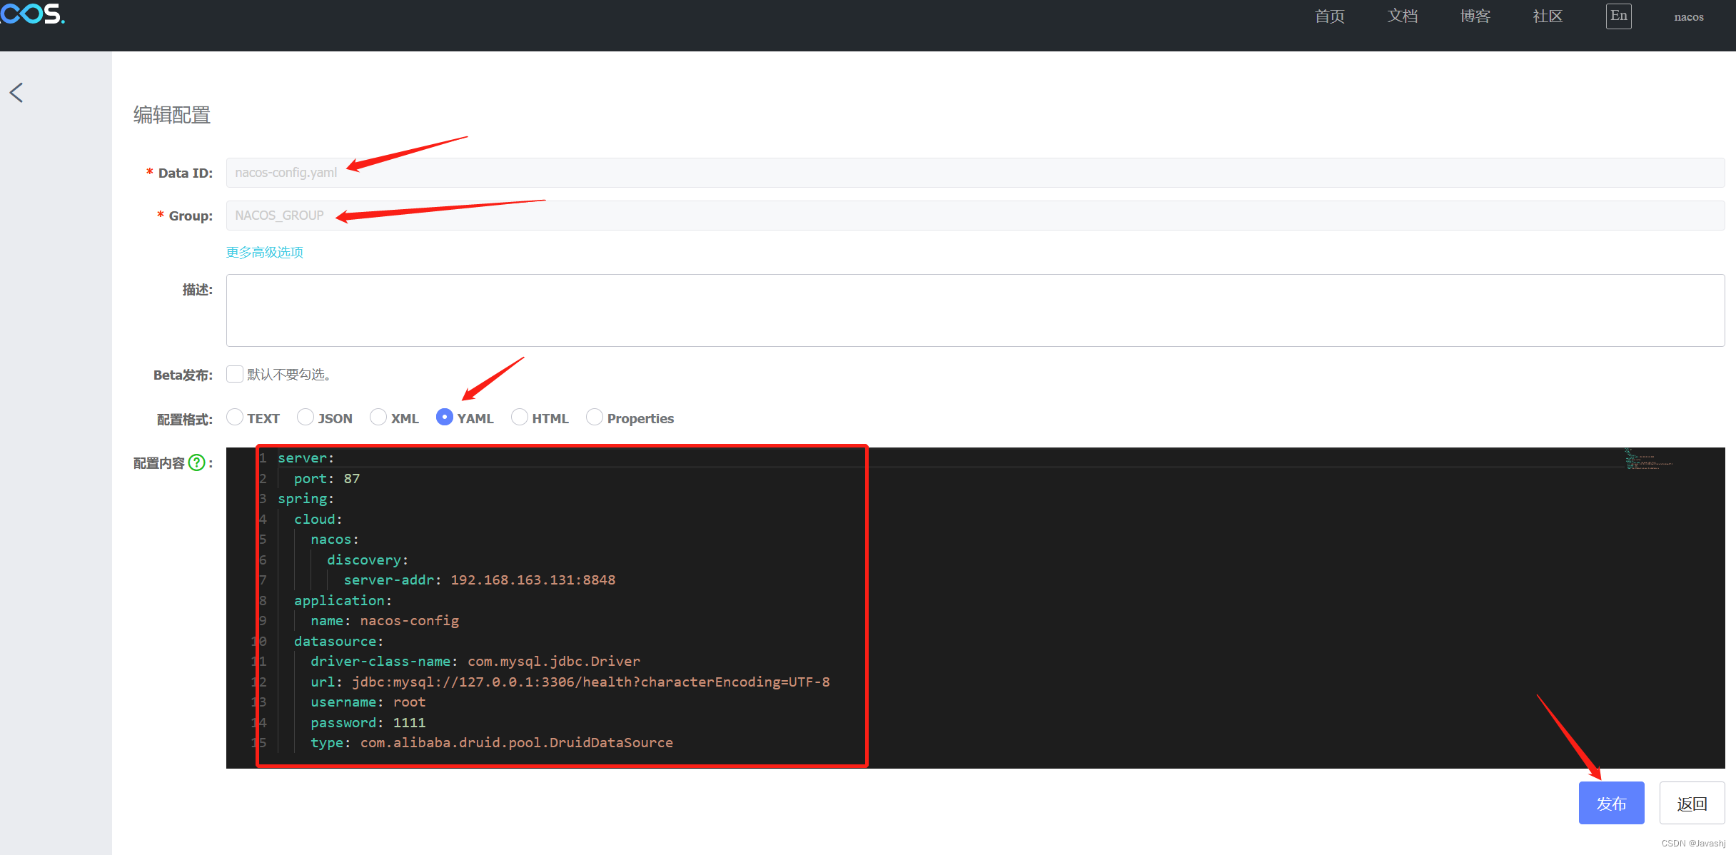Expand 更多高级选项 advanced options

point(265,252)
